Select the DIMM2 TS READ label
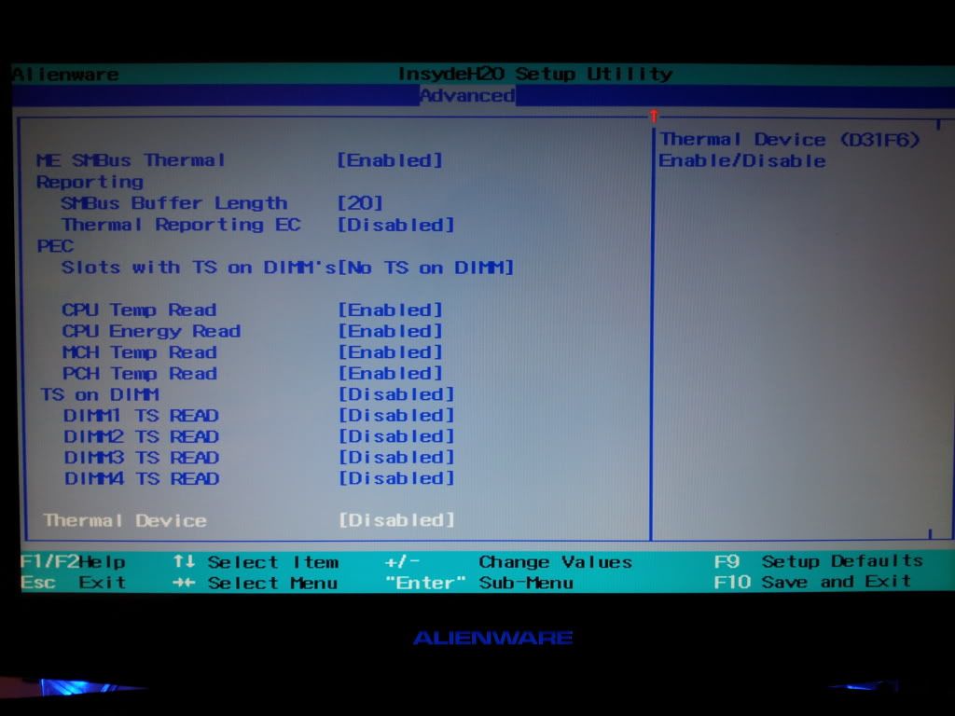 coord(142,436)
